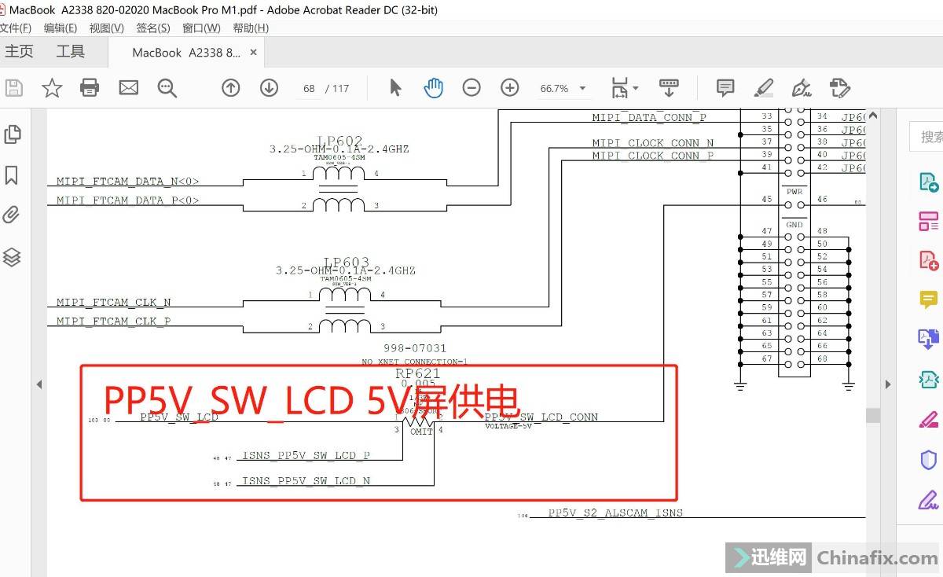Viewport: 943px width, 577px height.
Task: Switch to the 工具 tab
Action: 70,52
